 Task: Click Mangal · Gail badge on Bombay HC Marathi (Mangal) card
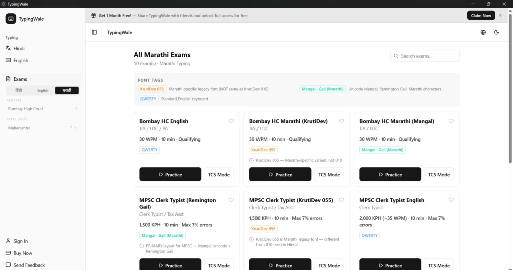click(382, 150)
